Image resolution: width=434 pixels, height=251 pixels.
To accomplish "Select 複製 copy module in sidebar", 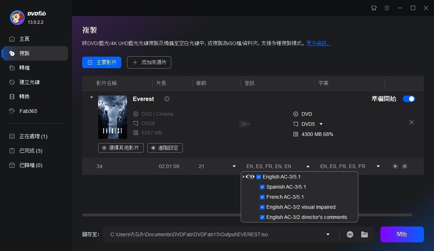I will (x=35, y=53).
